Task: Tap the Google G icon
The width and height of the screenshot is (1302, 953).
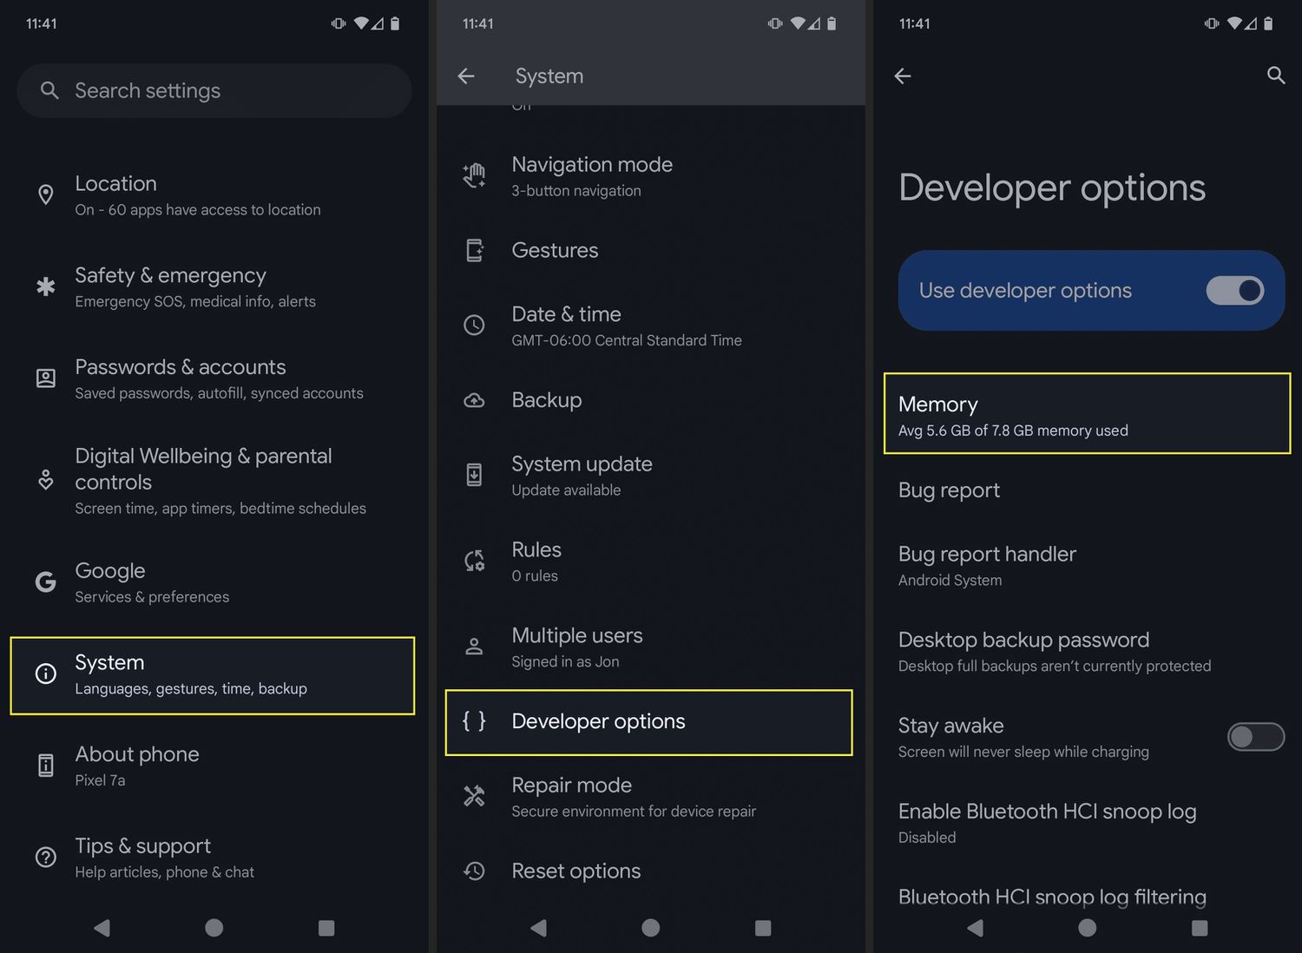Action: pos(45,582)
